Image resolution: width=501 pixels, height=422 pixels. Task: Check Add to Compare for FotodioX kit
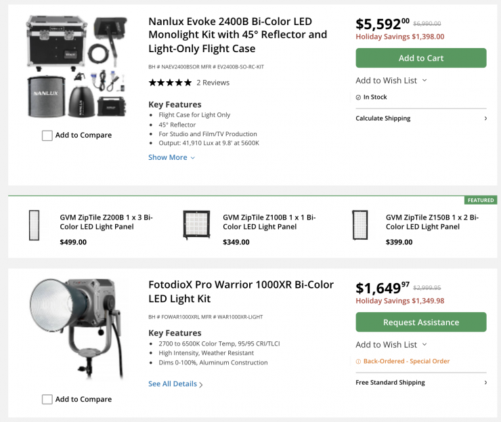click(x=47, y=400)
